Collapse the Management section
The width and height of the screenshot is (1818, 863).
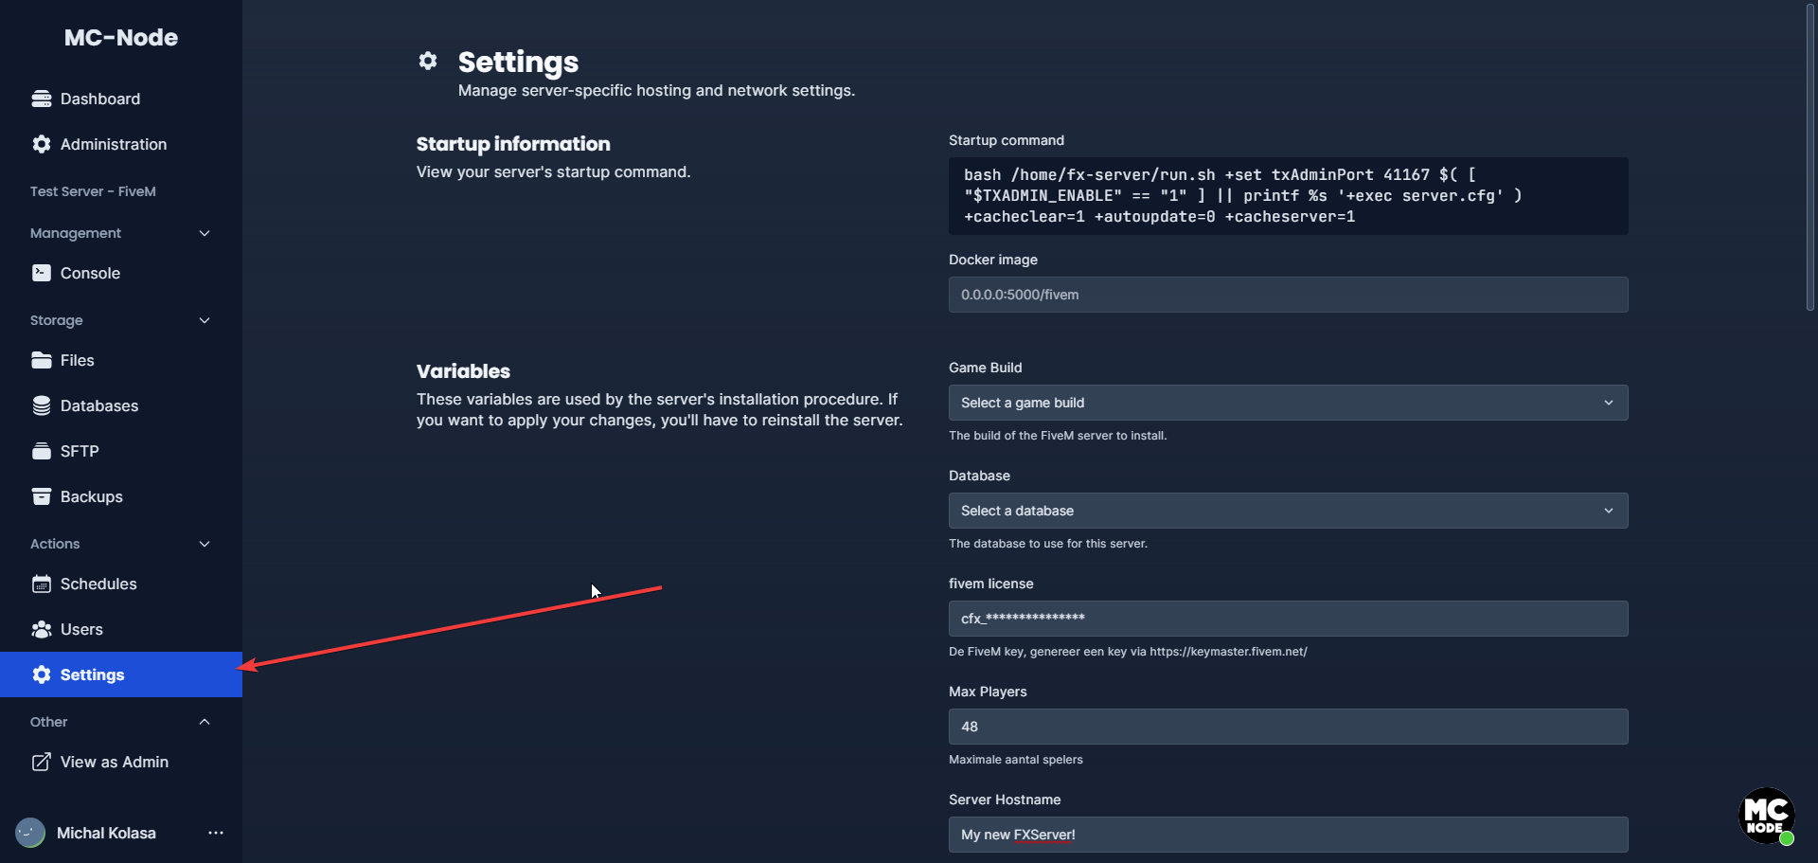[205, 233]
